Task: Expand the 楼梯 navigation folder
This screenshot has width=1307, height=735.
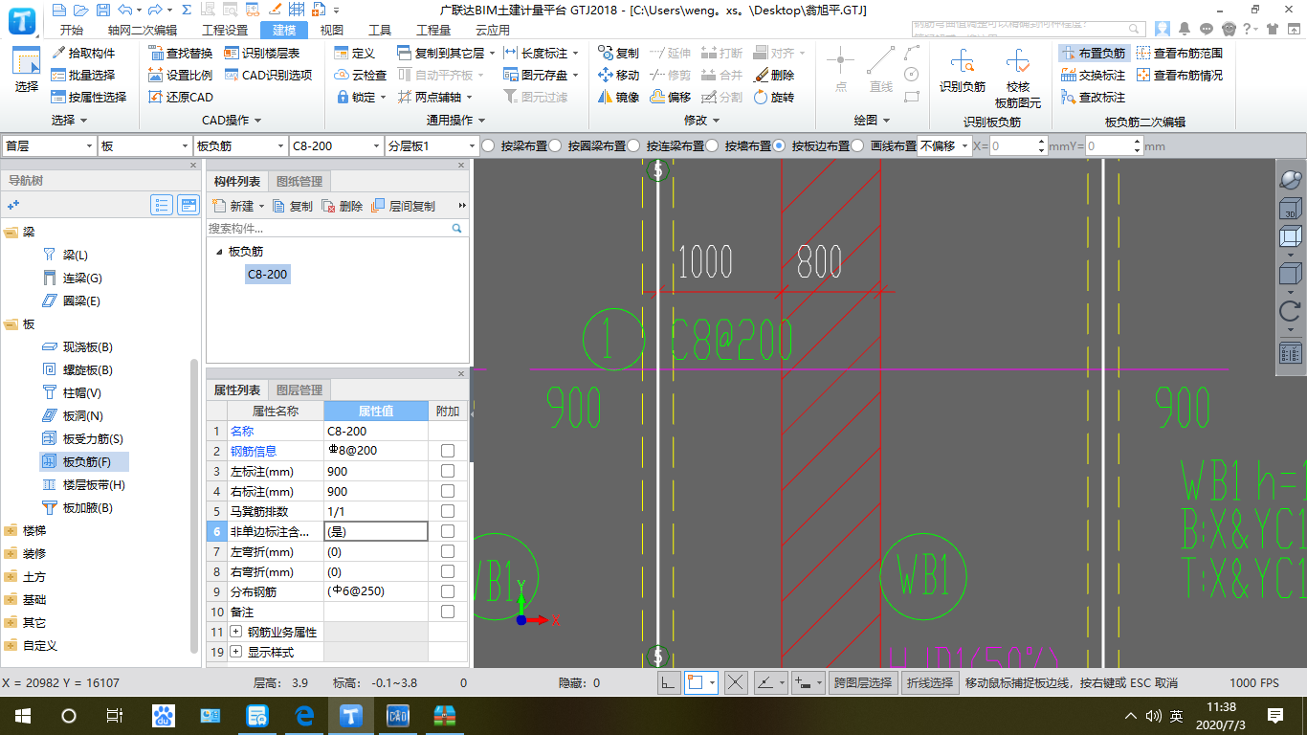Action: (x=11, y=530)
